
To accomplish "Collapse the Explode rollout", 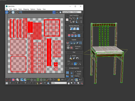I will pyautogui.click(x=66, y=40).
